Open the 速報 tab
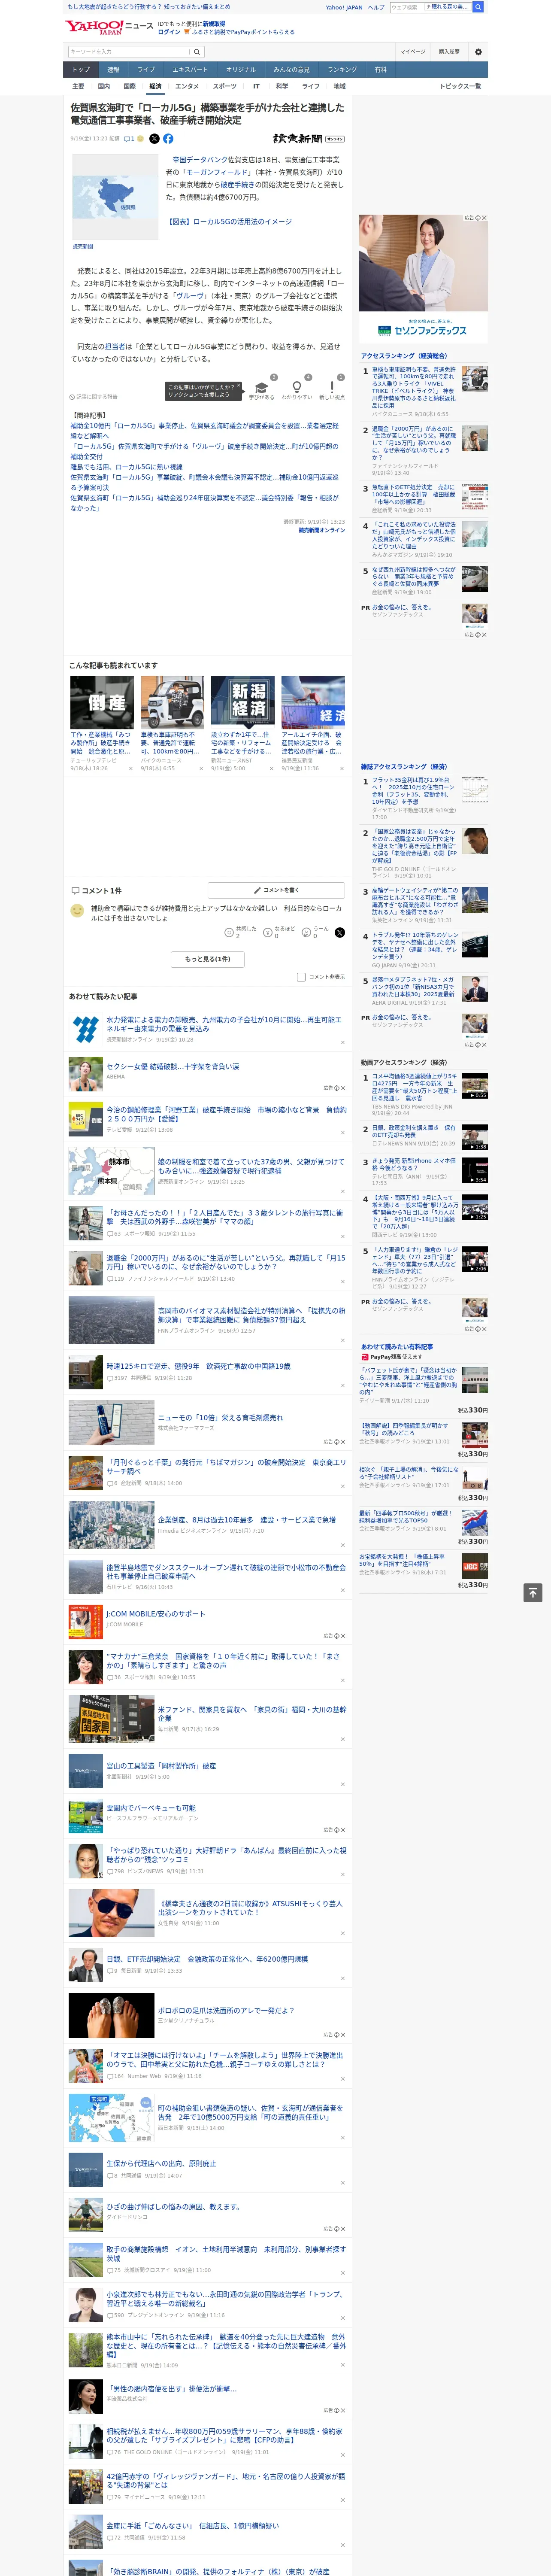This screenshot has width=551, height=2576. point(113,70)
